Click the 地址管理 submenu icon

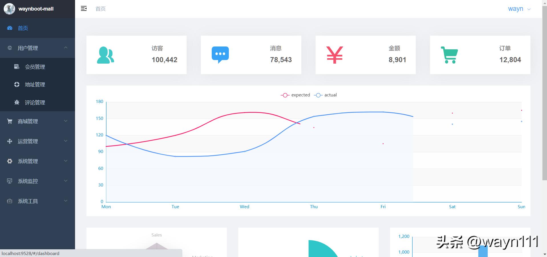(x=17, y=84)
